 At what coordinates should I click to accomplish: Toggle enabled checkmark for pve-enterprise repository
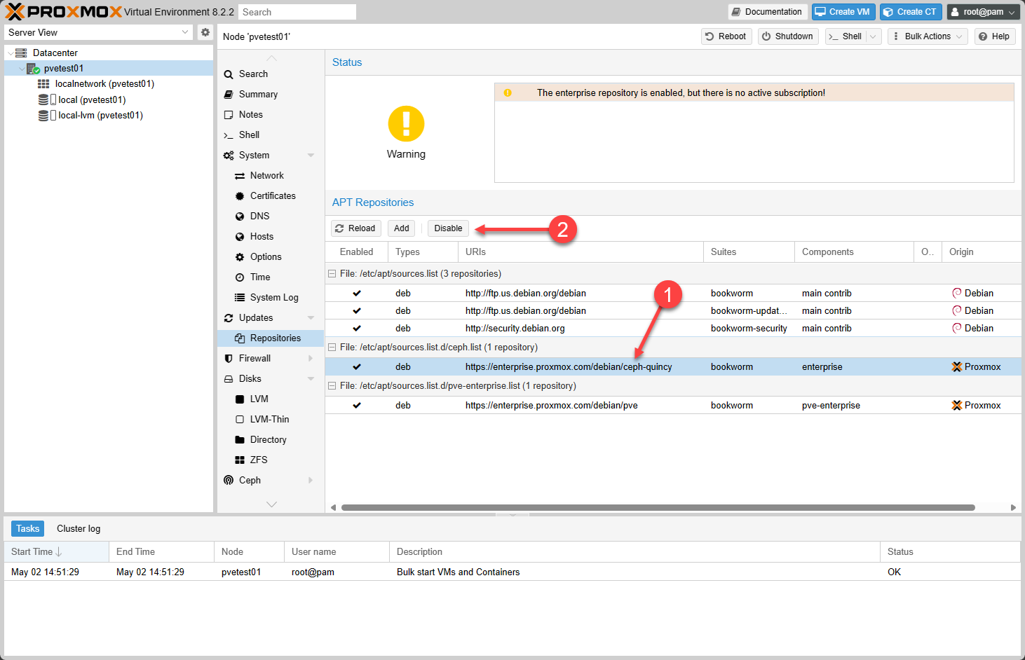click(x=357, y=406)
